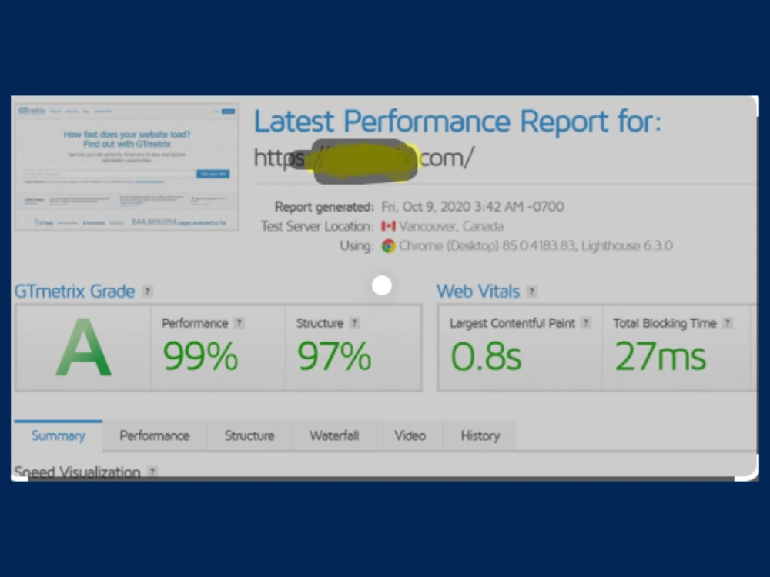Viewport: 770px width, 577px height.
Task: Click the Web Vitals heading
Action: [478, 292]
